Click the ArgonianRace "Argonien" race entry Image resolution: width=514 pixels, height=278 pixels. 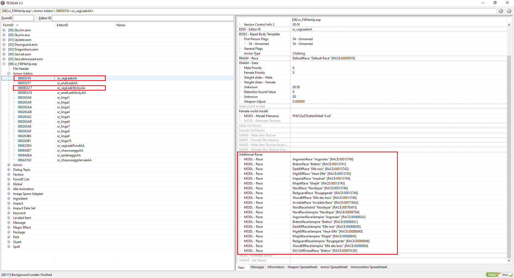coord(323,159)
